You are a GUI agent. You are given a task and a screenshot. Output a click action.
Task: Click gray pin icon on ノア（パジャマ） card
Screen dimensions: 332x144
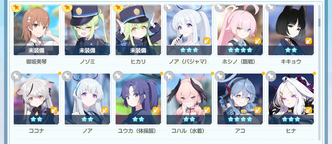(169, 7)
